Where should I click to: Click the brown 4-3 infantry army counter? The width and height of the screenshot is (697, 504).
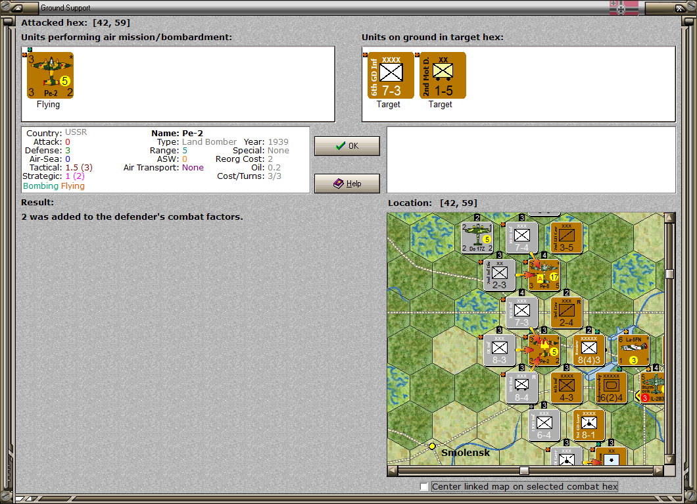pyautogui.click(x=566, y=388)
